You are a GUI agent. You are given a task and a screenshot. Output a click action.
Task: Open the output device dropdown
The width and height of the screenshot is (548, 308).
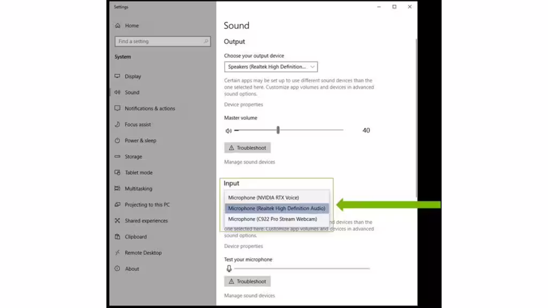point(271,67)
